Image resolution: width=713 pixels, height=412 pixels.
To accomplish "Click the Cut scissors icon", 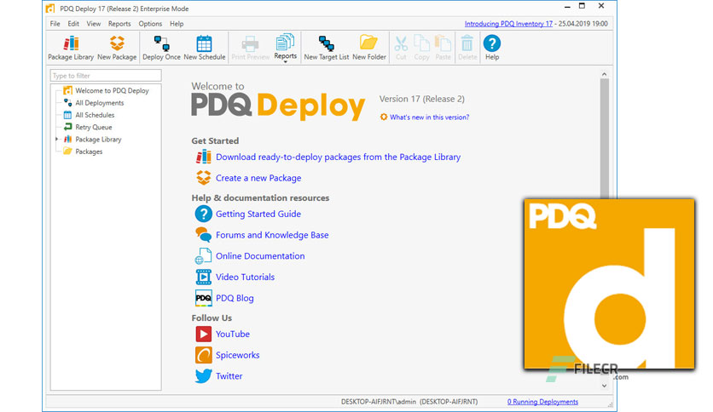I will pyautogui.click(x=401, y=44).
